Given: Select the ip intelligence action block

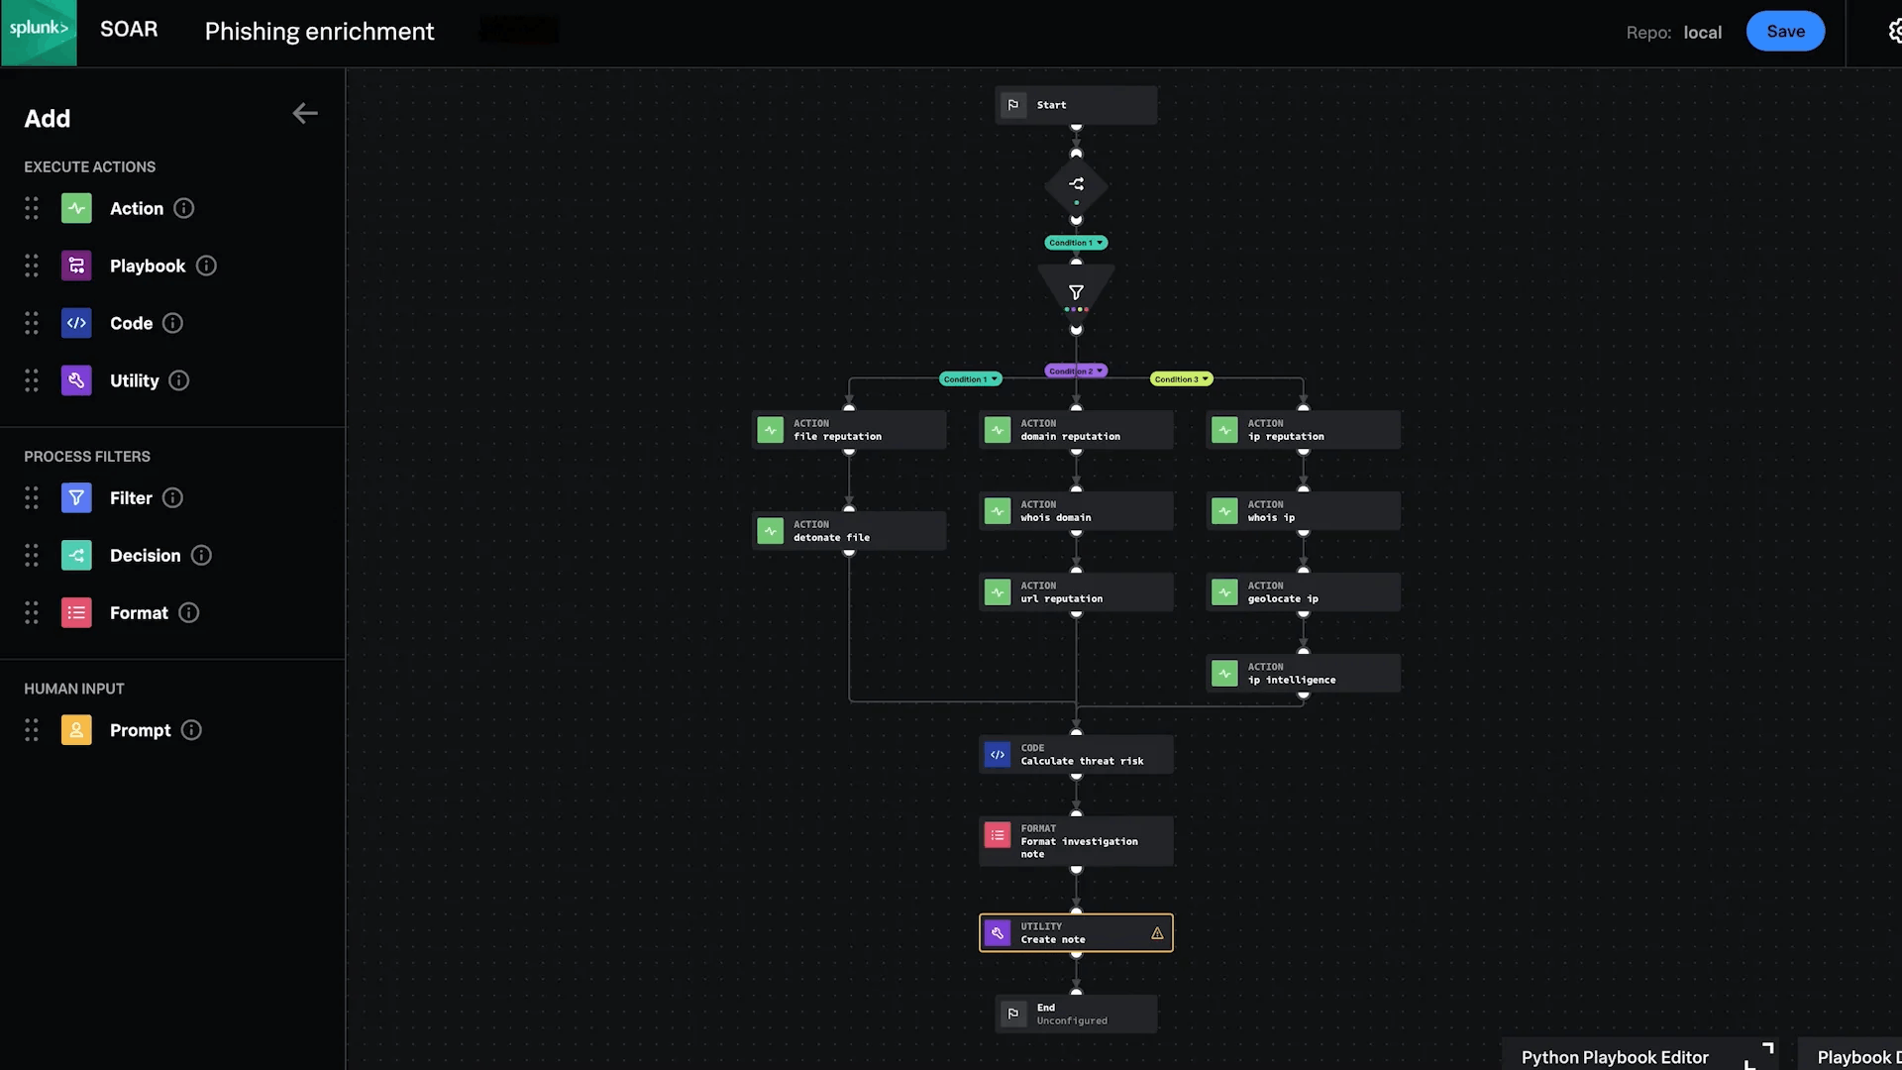Looking at the screenshot, I should point(1304,674).
